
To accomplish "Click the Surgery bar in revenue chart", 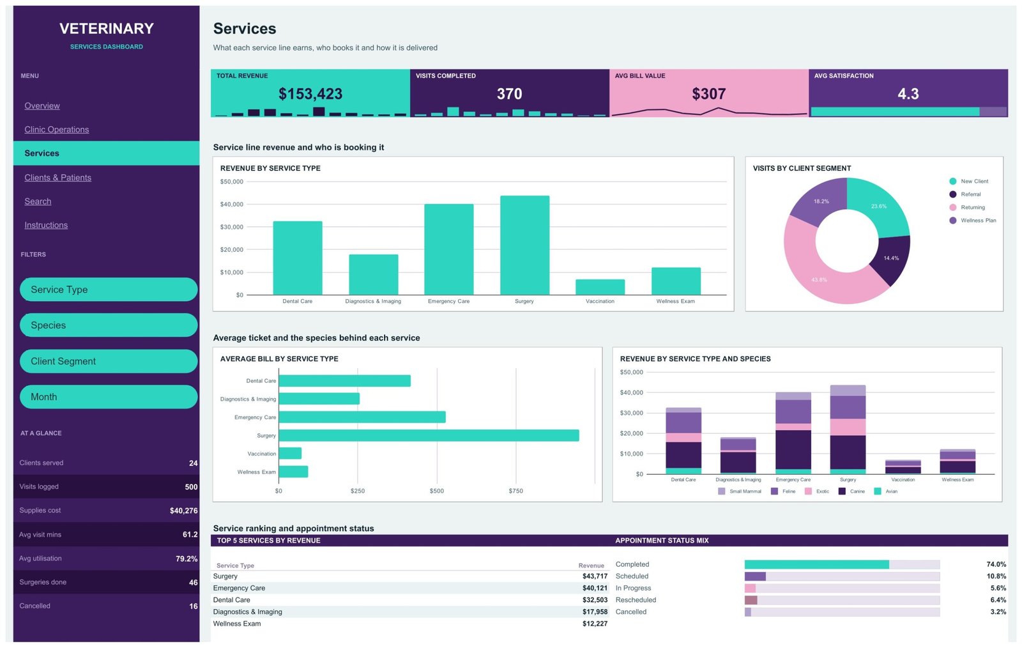I will [x=524, y=245].
